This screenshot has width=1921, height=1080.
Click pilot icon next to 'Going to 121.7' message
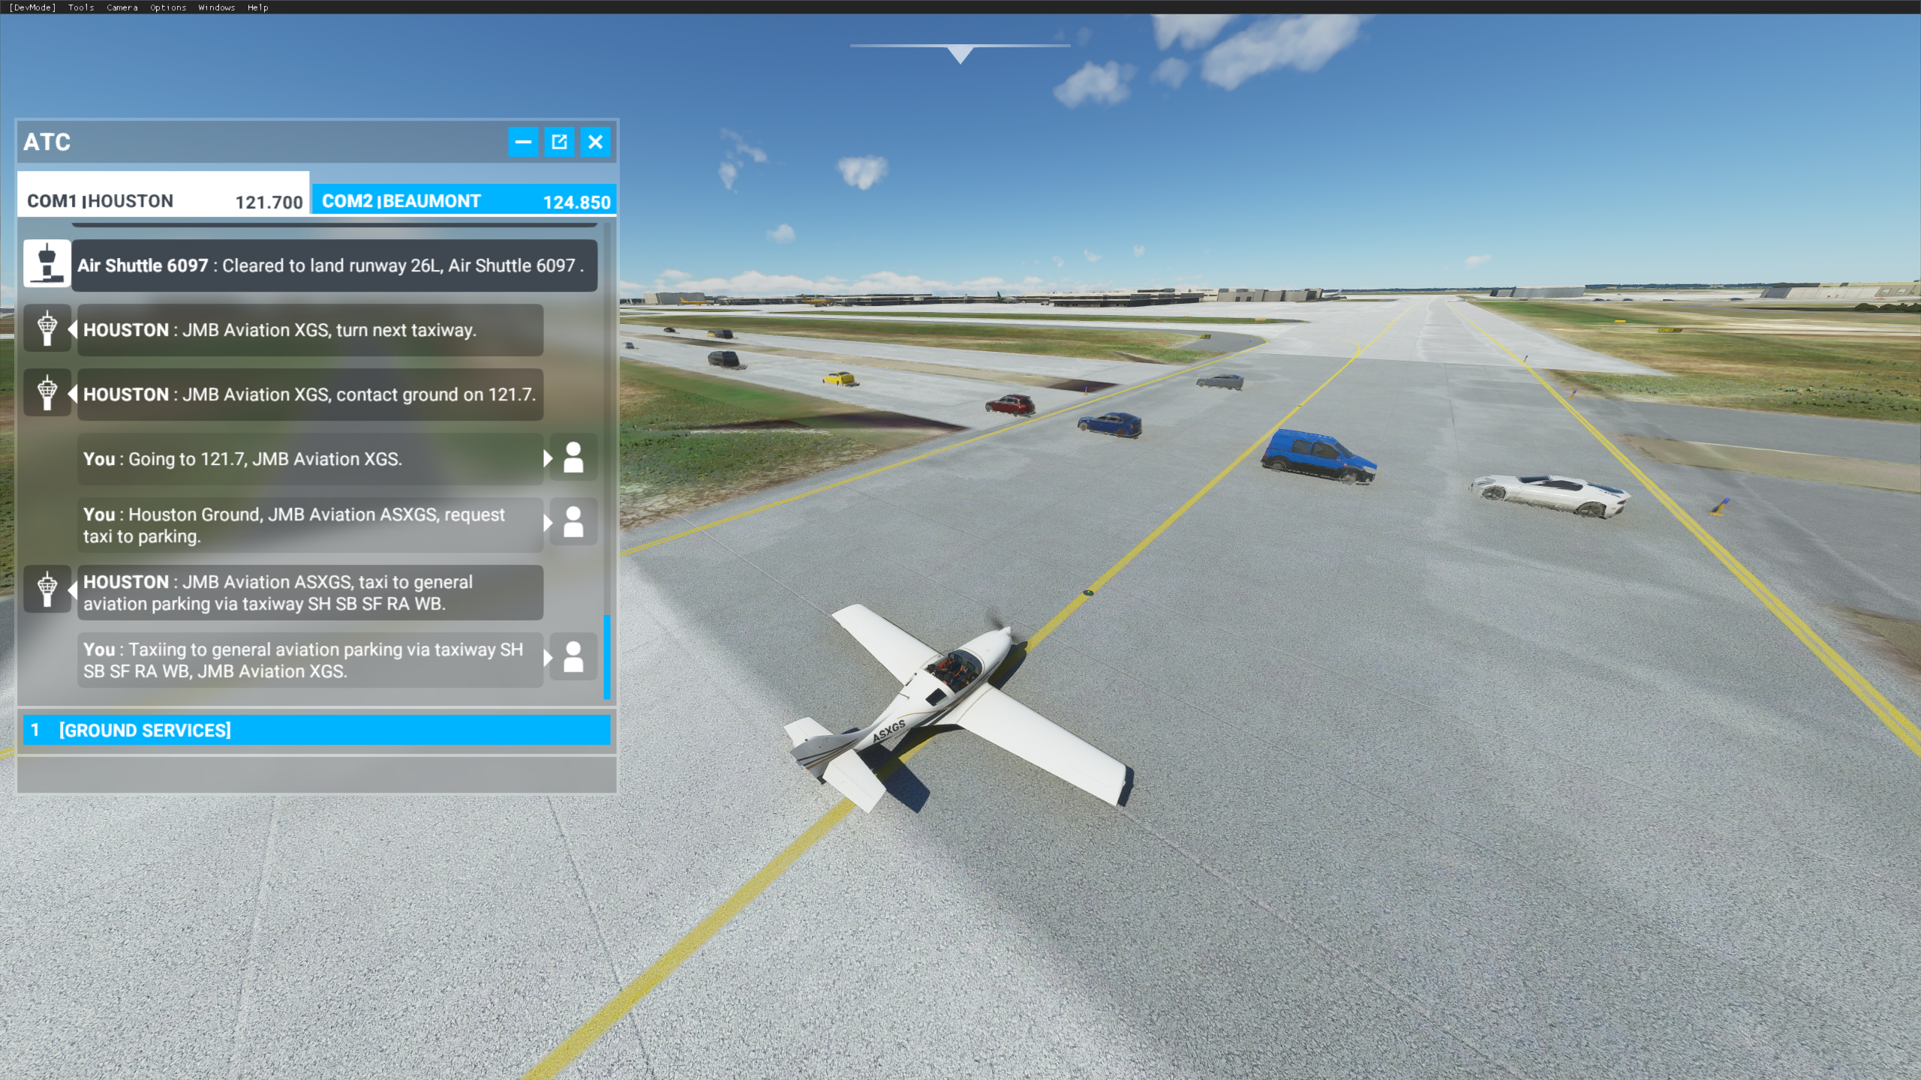tap(573, 457)
